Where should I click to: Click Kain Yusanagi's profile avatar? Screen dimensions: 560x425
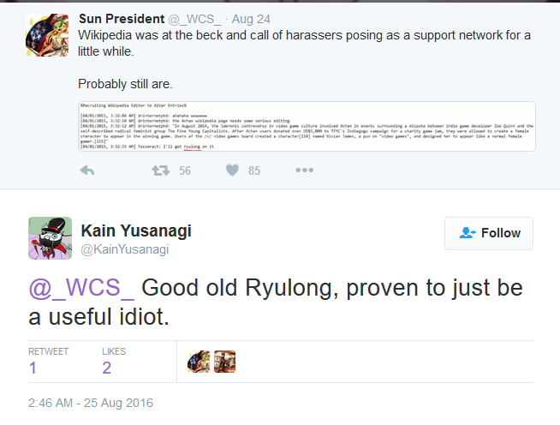[x=50, y=238]
